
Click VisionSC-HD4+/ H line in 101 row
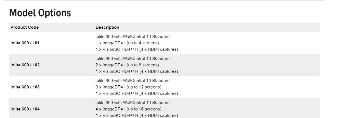(137, 49)
